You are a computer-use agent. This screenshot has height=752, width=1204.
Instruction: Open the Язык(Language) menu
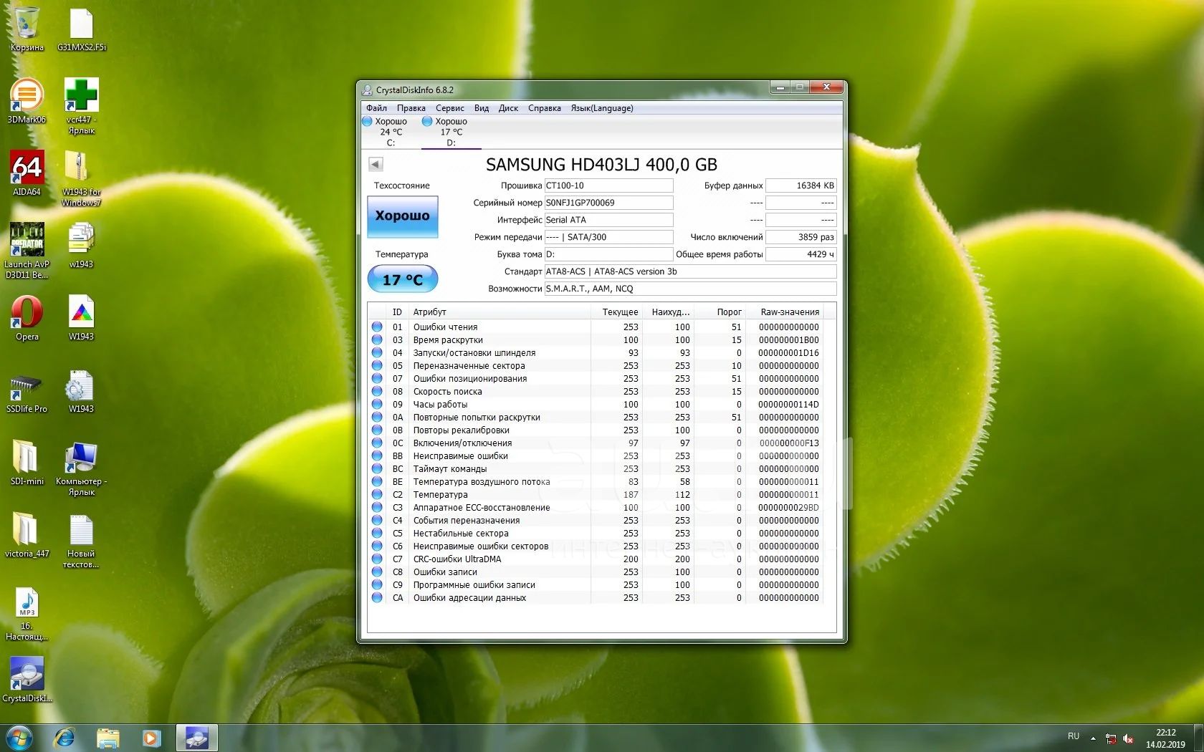[x=601, y=108]
